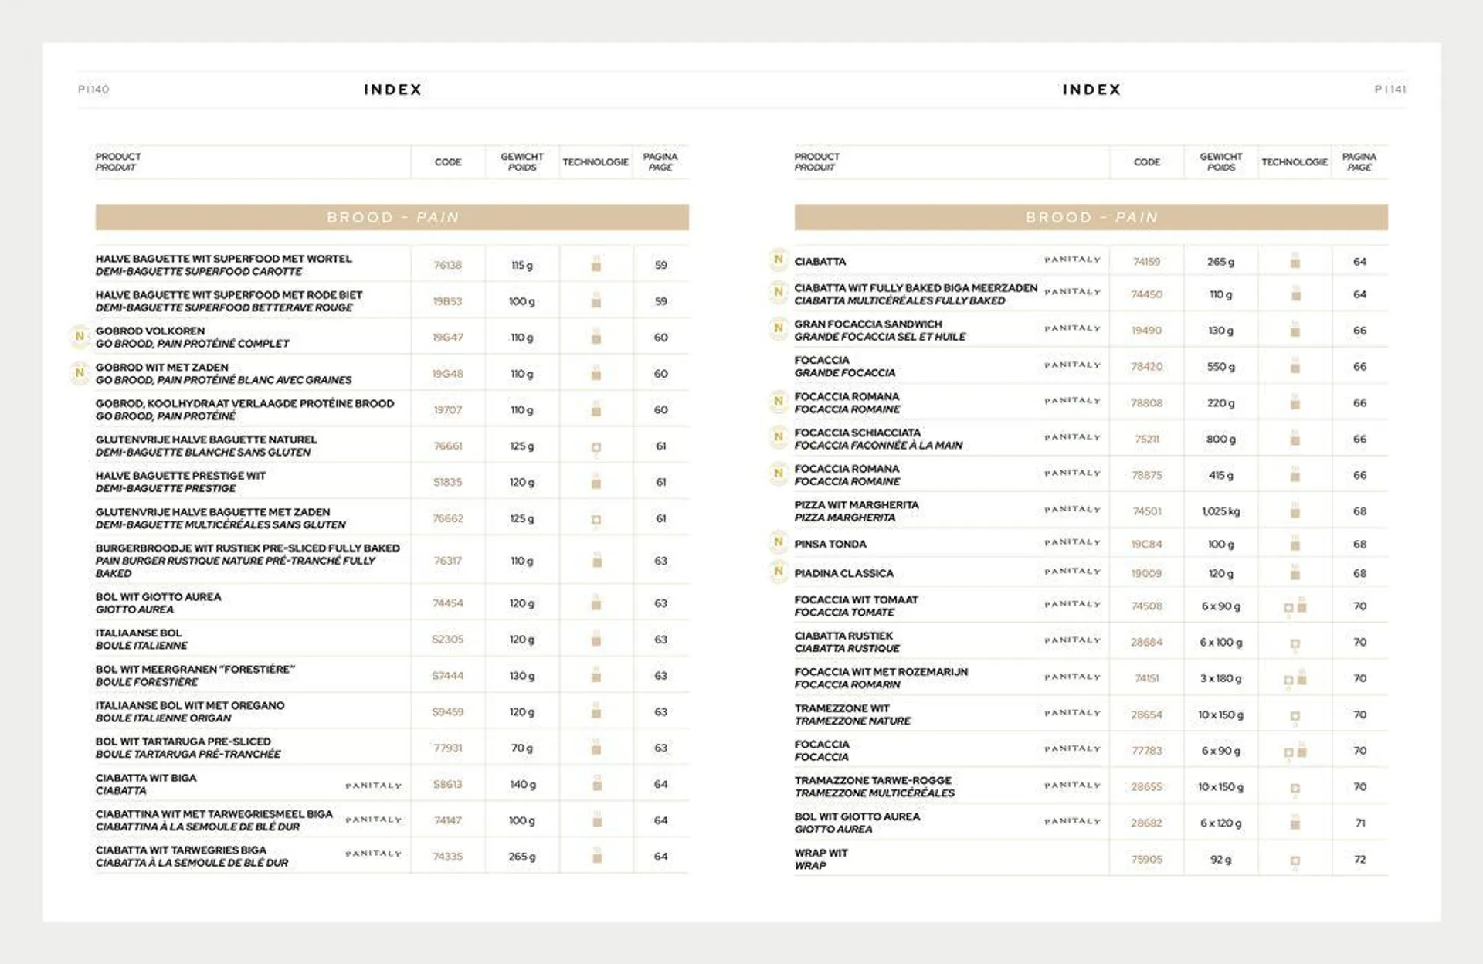The height and width of the screenshot is (964, 1483).
Task: Click the N badge beside Gran Focaccia Sandwich
Action: point(778,328)
